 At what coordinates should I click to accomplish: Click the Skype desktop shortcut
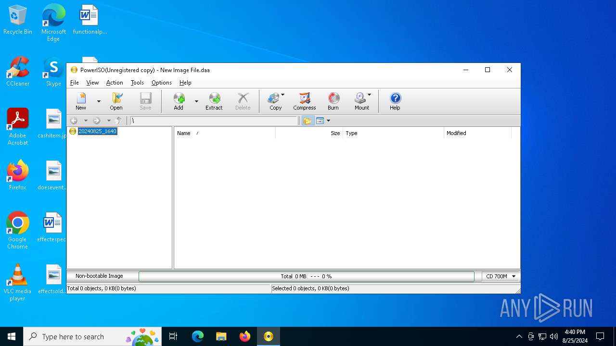tap(53, 72)
